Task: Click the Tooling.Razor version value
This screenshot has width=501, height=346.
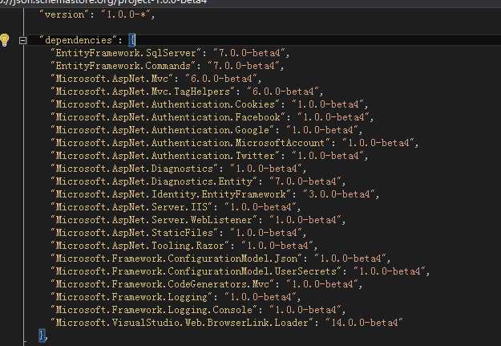Action: [277, 245]
